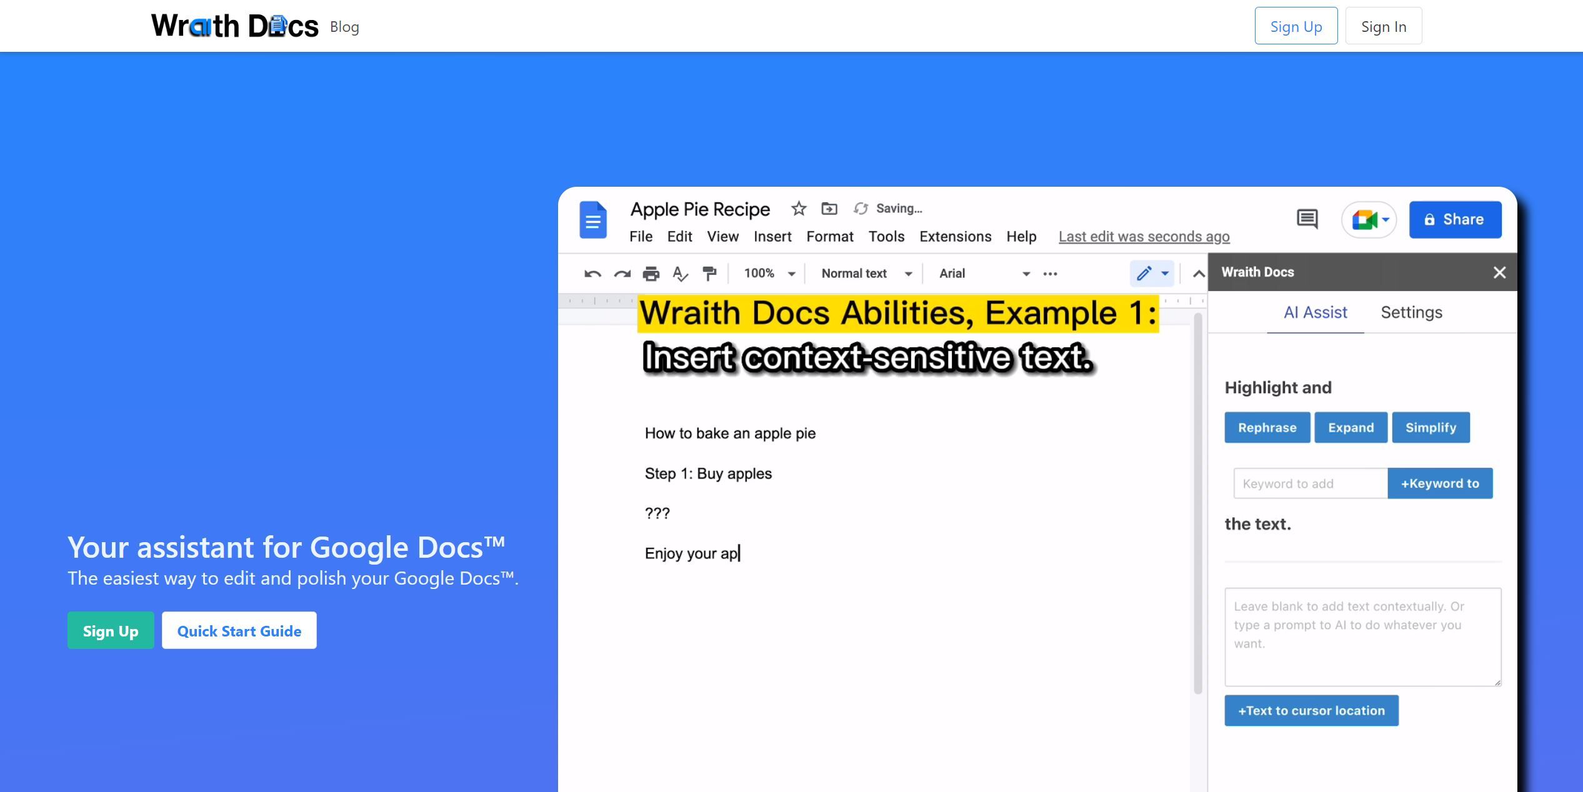Click the redo arrow toolbar icon
1583x792 pixels.
point(621,273)
